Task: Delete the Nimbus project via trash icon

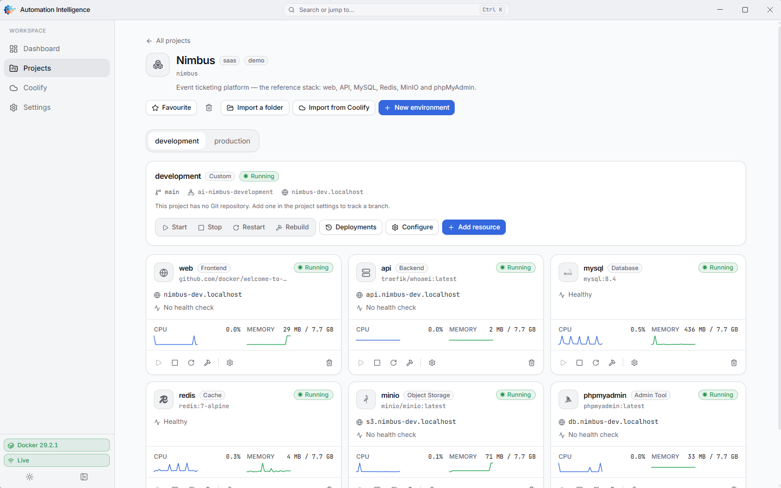Action: coord(209,108)
